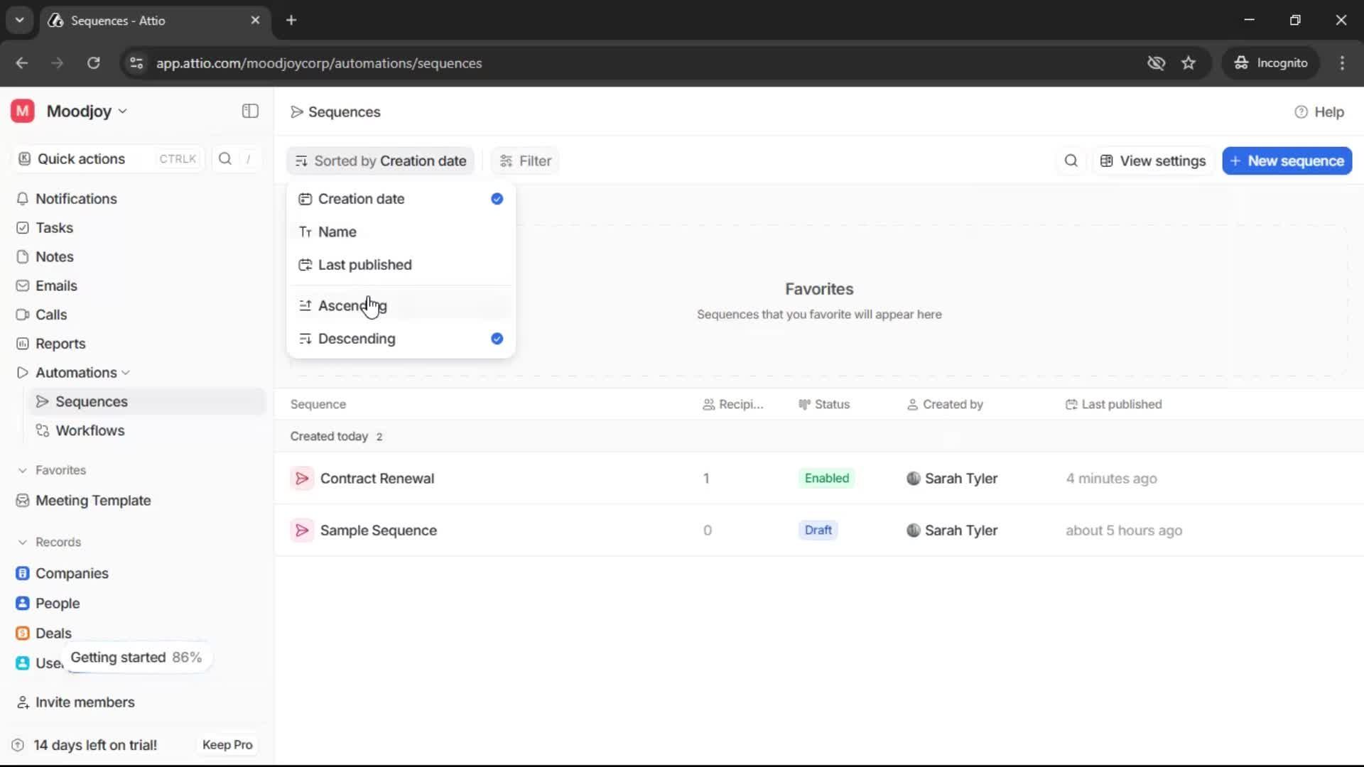Open the Workflows item in sidebar
The width and height of the screenshot is (1364, 767).
coord(90,431)
